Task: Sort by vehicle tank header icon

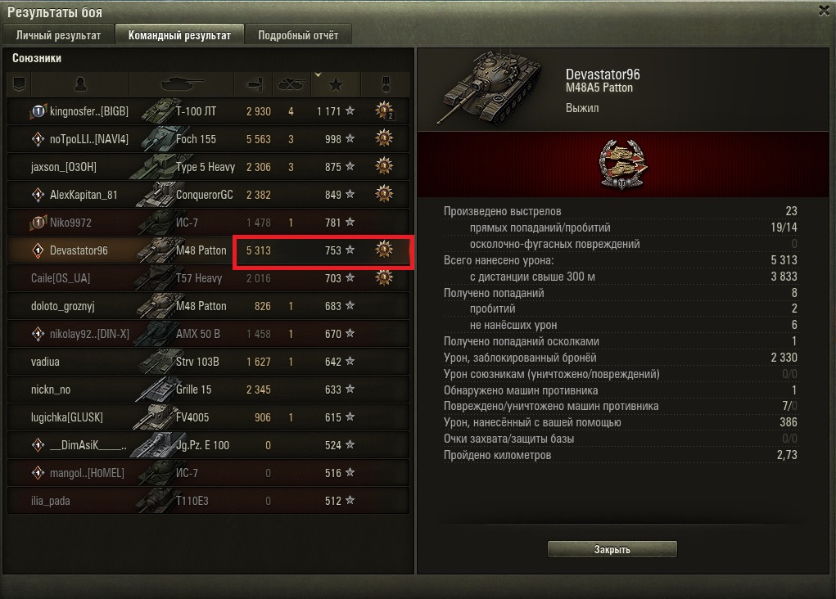Action: pos(182,84)
